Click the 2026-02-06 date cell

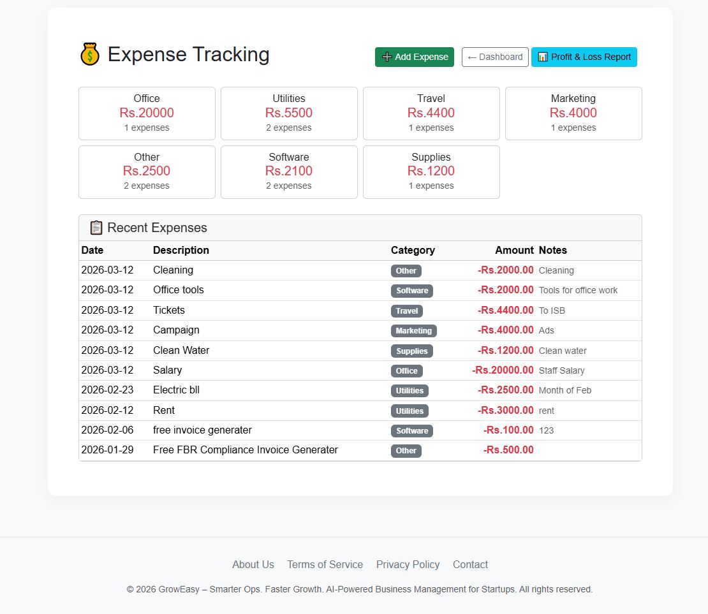coord(107,430)
